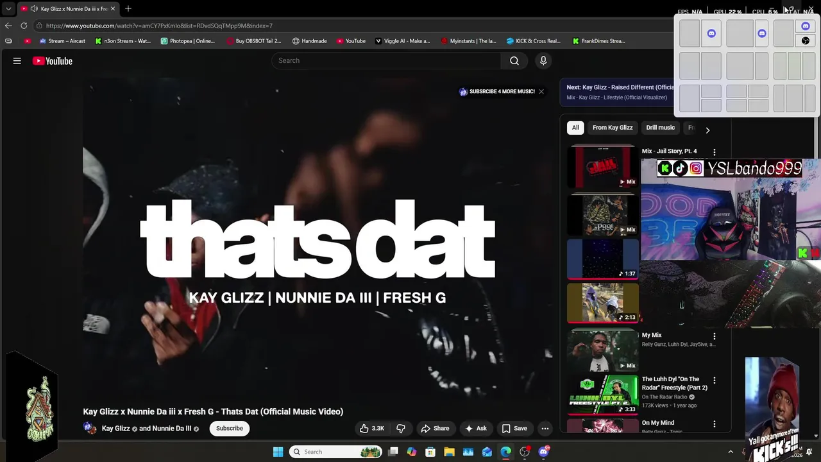
Task: Open the Photopea bookmark
Action: pos(187,41)
